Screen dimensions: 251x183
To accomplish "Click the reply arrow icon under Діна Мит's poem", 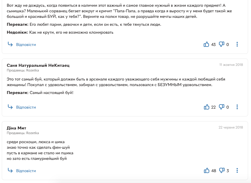I will 10,171.
